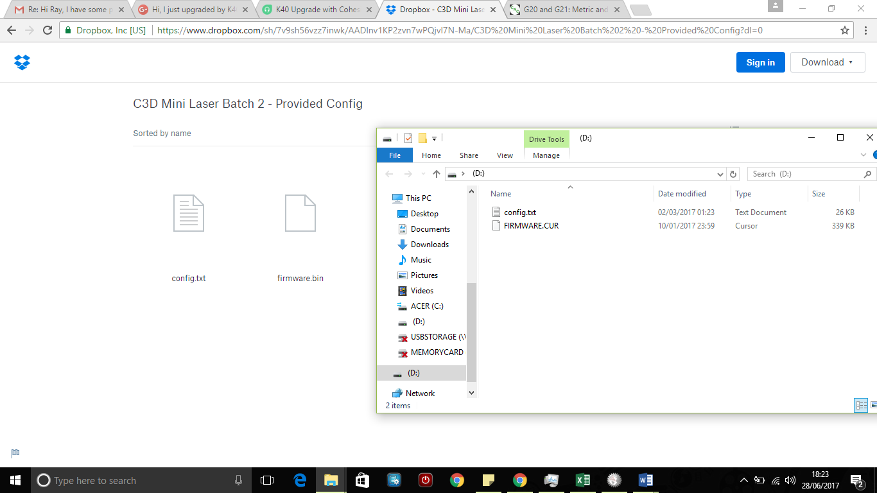
Task: Click 'Sorted by name' on Dropbox page
Action: pyautogui.click(x=162, y=134)
